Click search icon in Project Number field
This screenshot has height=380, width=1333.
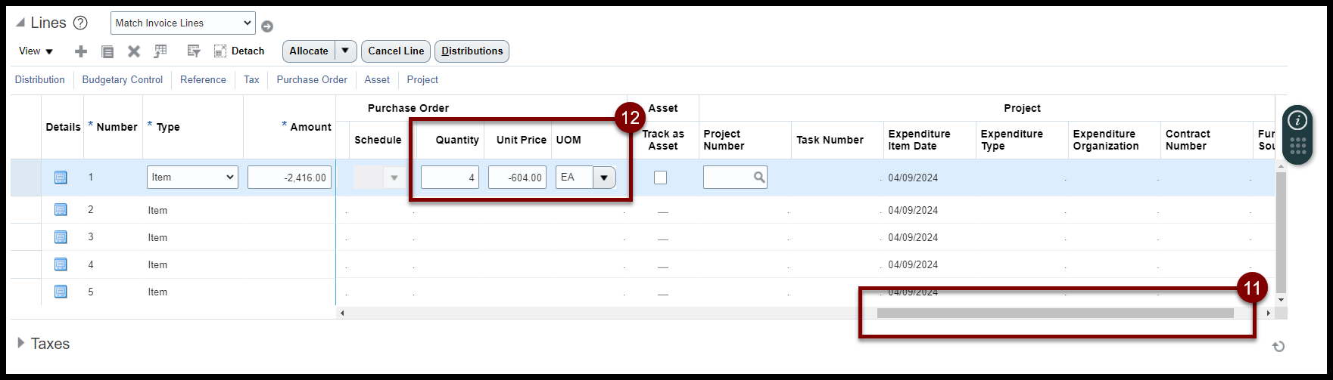(x=758, y=178)
